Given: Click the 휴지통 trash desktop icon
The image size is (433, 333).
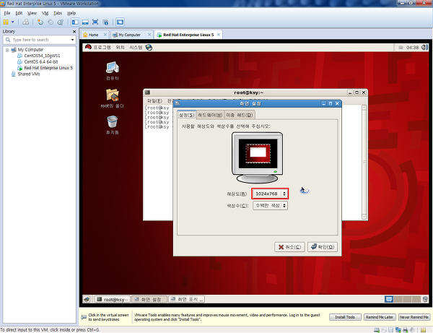Looking at the screenshot, I should coord(113,125).
